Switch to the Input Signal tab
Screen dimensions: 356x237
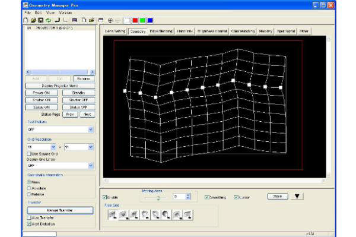pyautogui.click(x=286, y=31)
